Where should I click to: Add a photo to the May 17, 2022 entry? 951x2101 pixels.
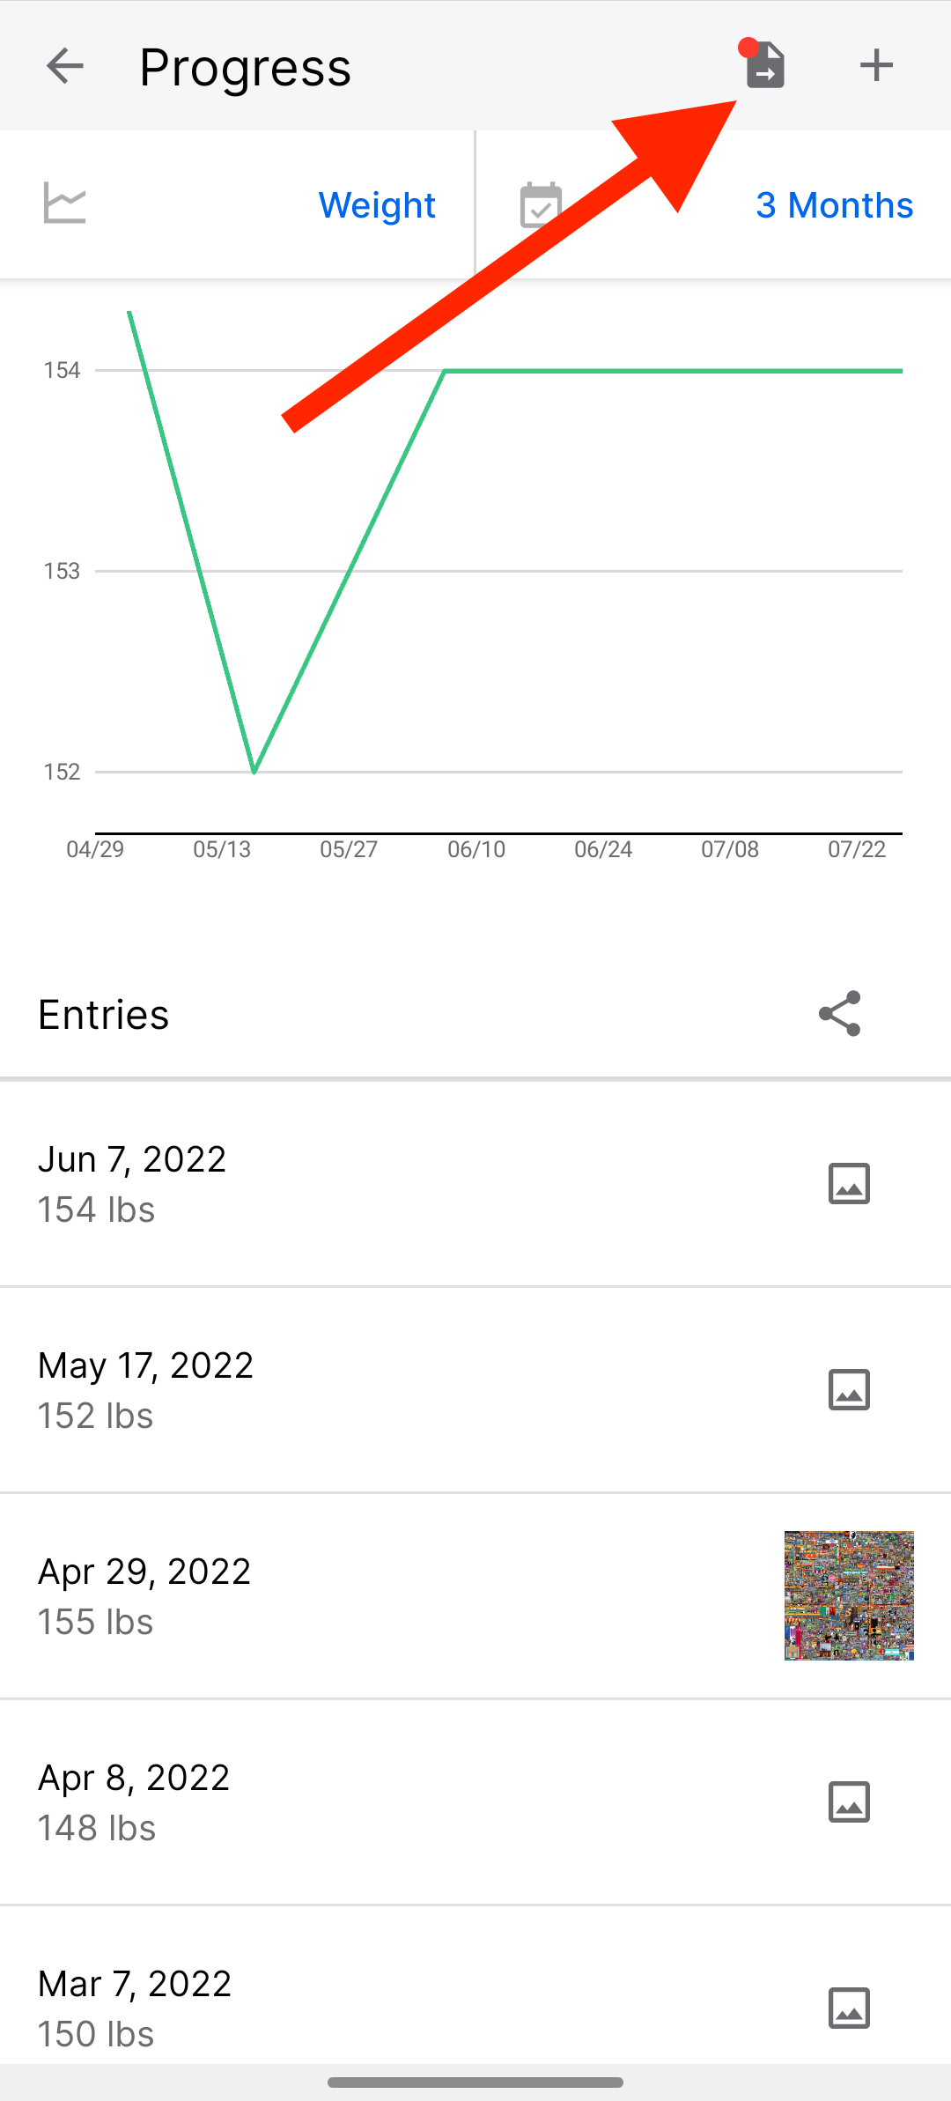pos(849,1389)
